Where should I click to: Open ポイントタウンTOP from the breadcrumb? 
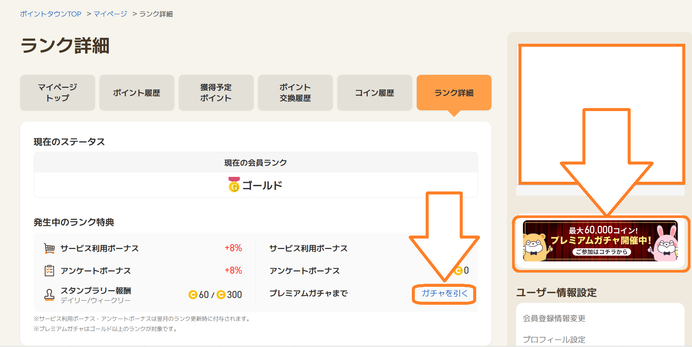tap(50, 14)
